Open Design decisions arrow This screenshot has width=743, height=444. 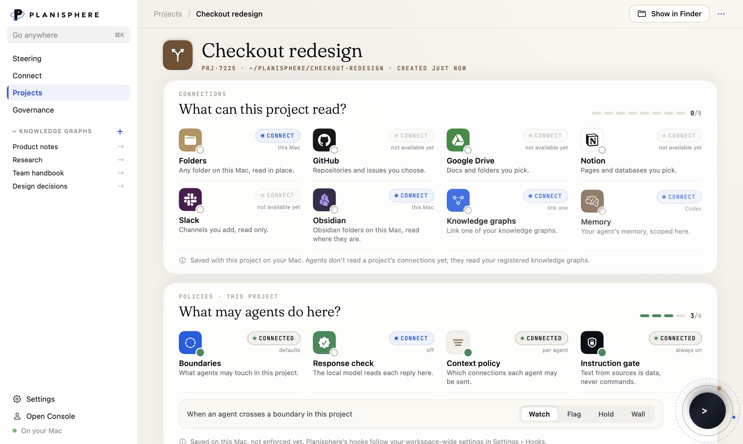pos(121,186)
